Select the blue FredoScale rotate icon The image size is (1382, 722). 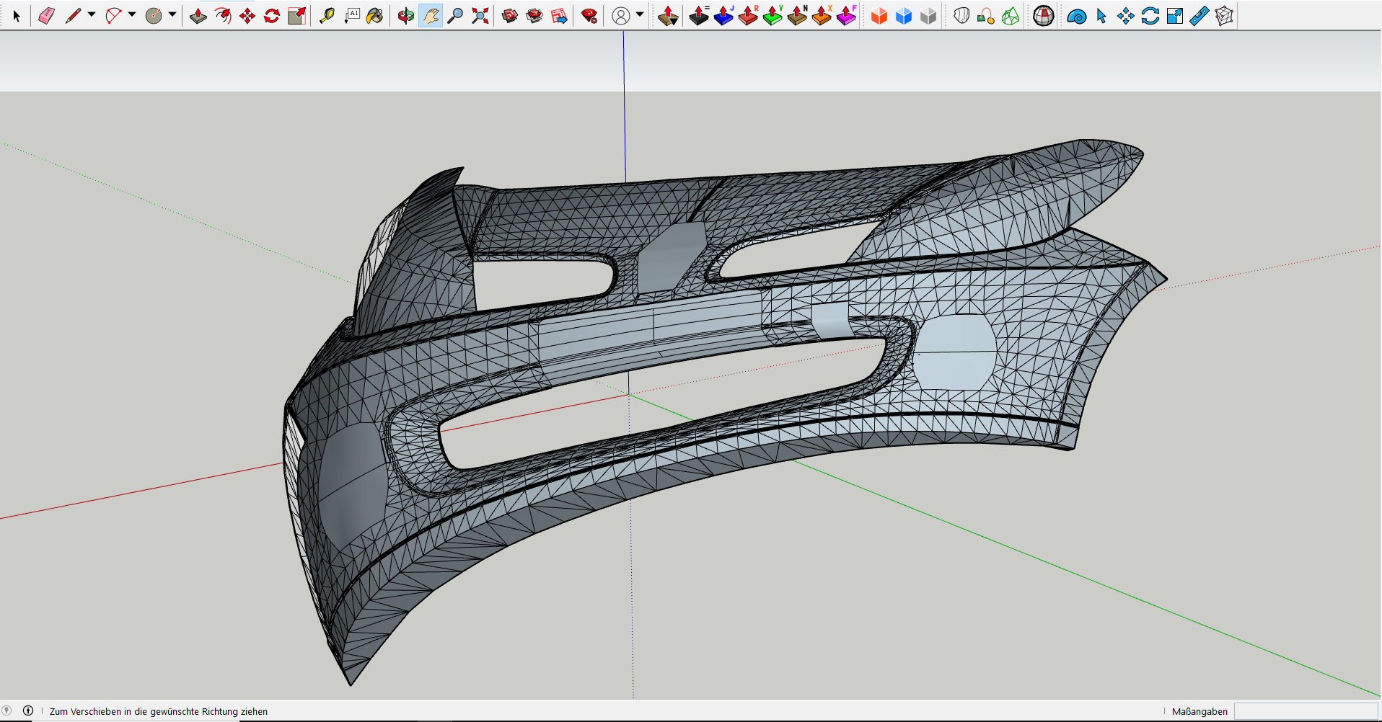click(1150, 16)
